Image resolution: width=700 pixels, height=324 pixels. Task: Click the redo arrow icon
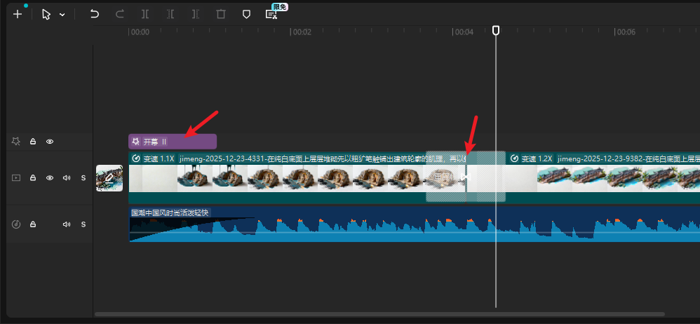(x=120, y=14)
